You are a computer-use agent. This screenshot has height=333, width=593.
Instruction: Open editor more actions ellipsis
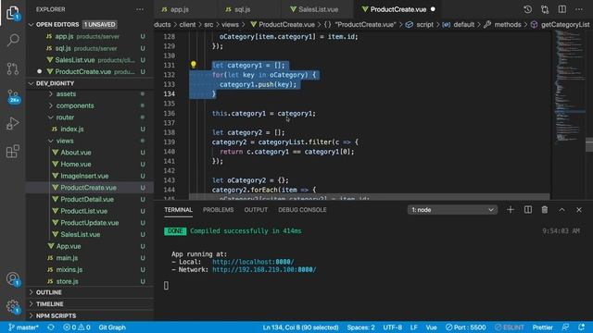coord(579,9)
